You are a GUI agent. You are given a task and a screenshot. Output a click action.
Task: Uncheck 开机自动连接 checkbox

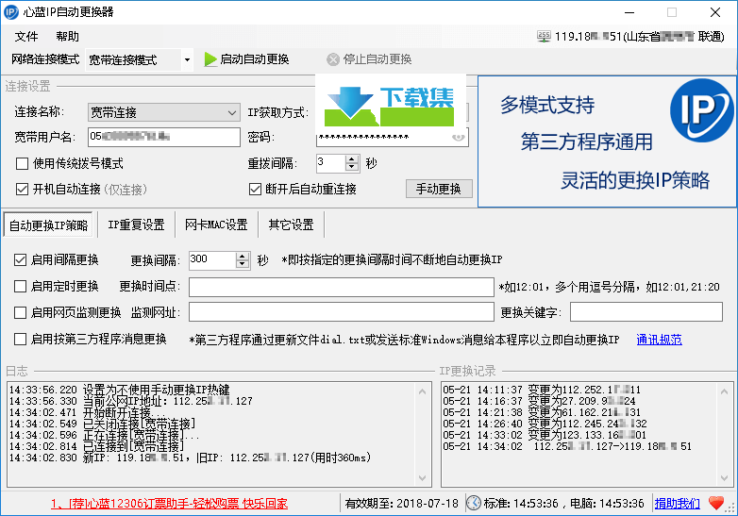22,189
